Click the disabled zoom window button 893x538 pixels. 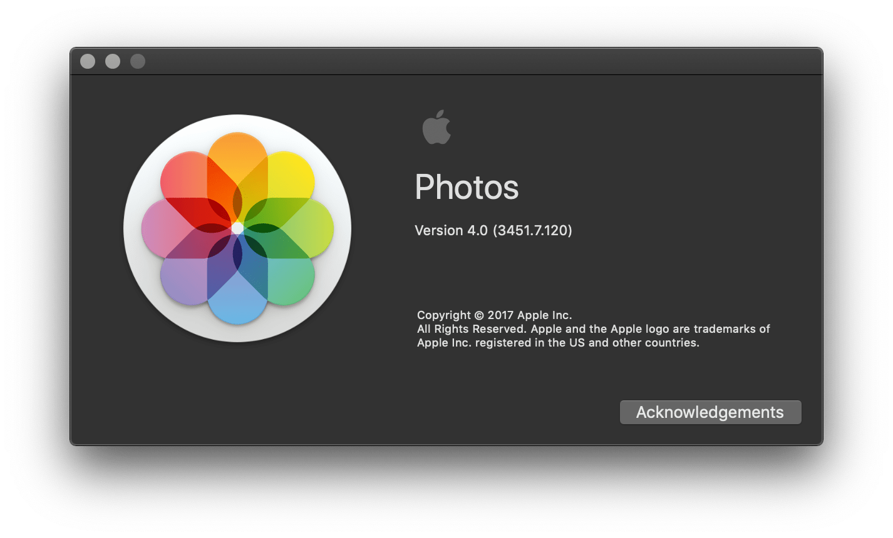click(138, 61)
